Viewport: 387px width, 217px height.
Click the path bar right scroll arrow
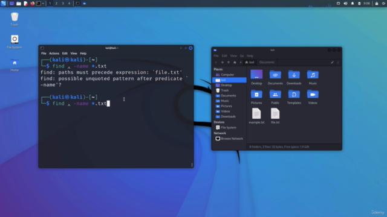338,63
